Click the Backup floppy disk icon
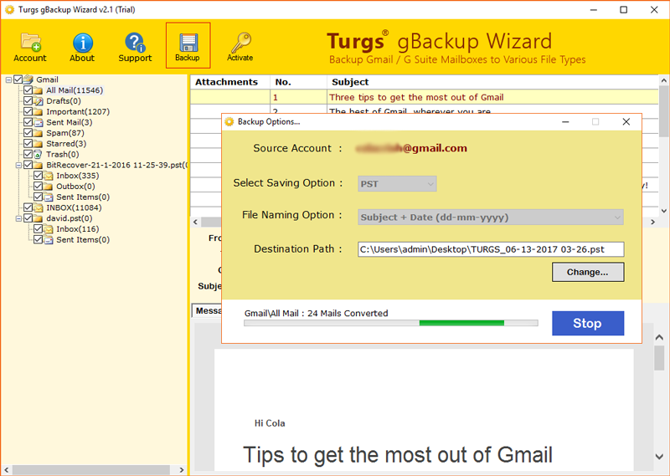This screenshot has height=476, width=670. click(x=188, y=43)
